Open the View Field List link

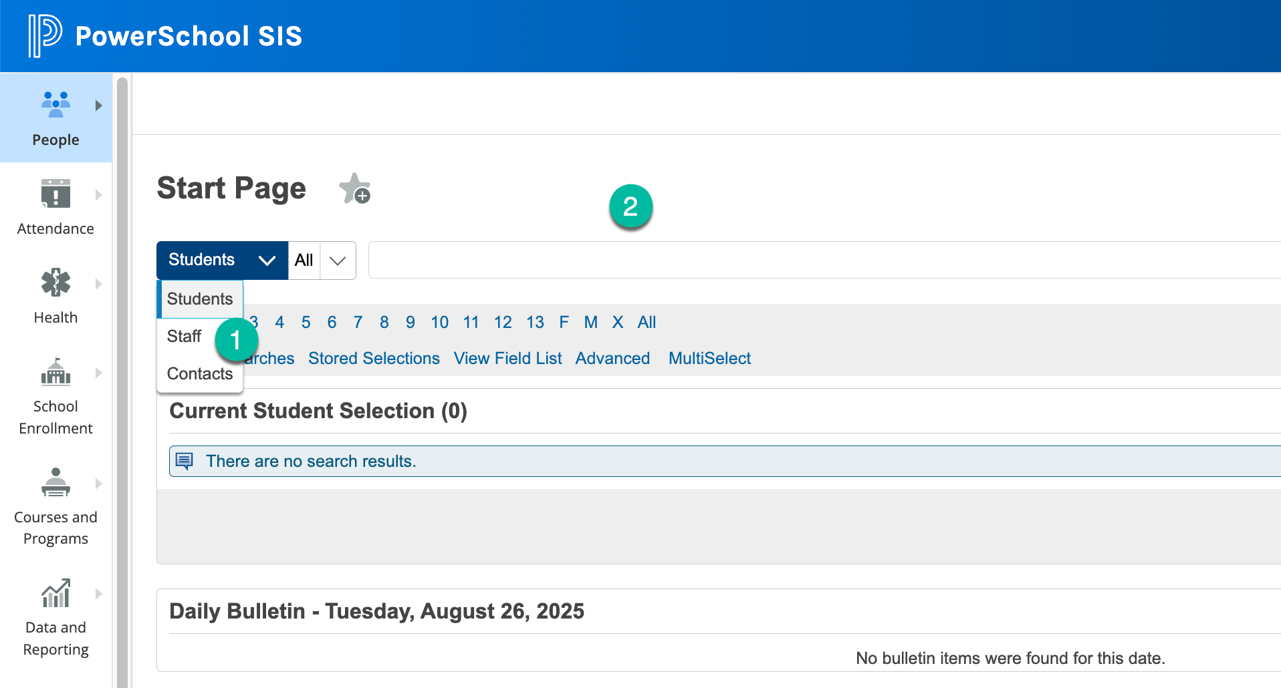coord(507,359)
